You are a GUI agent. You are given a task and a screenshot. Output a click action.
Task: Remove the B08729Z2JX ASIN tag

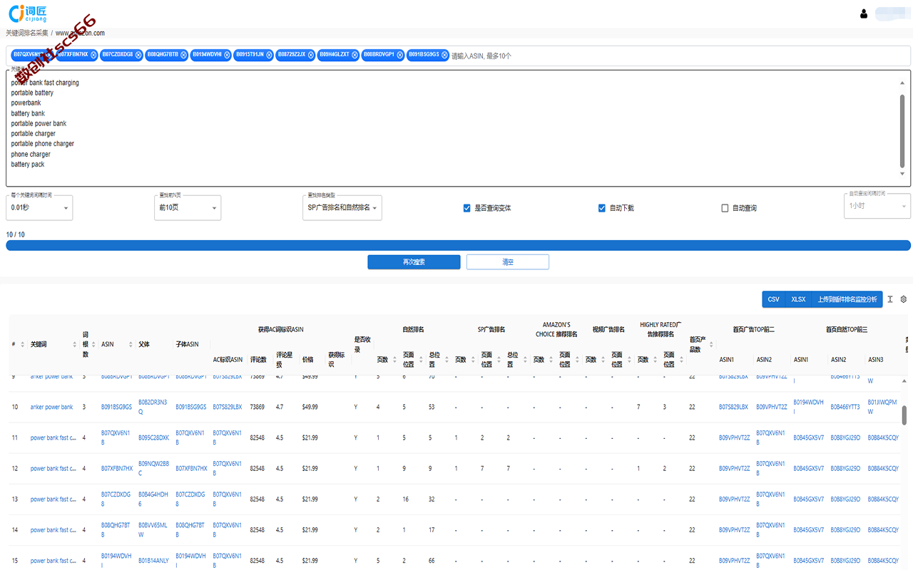[x=311, y=55]
